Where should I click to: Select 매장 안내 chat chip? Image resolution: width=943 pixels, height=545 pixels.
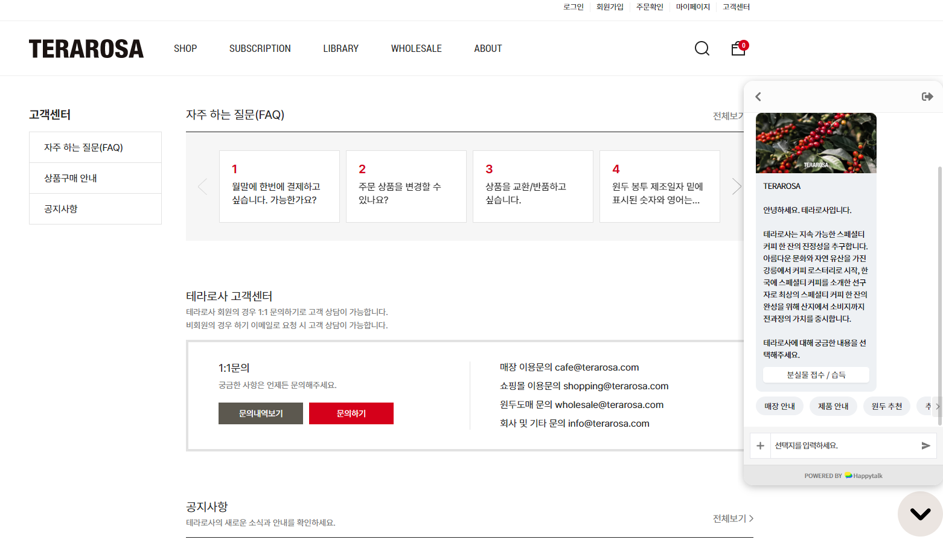[x=779, y=406]
